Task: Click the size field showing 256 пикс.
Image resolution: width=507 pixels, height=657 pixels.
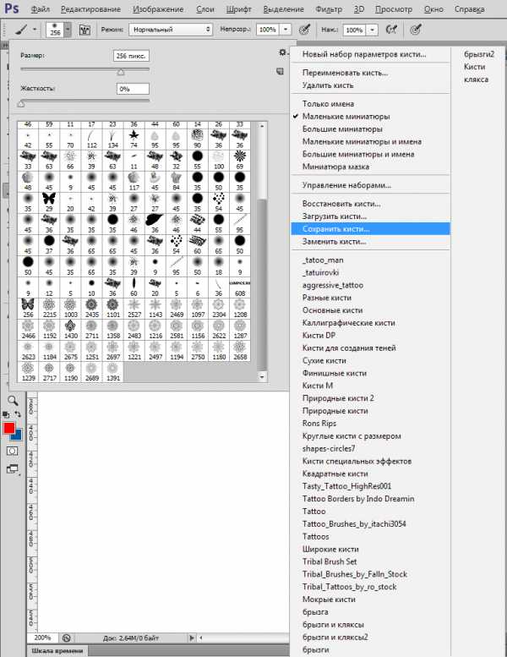Action: tap(131, 56)
